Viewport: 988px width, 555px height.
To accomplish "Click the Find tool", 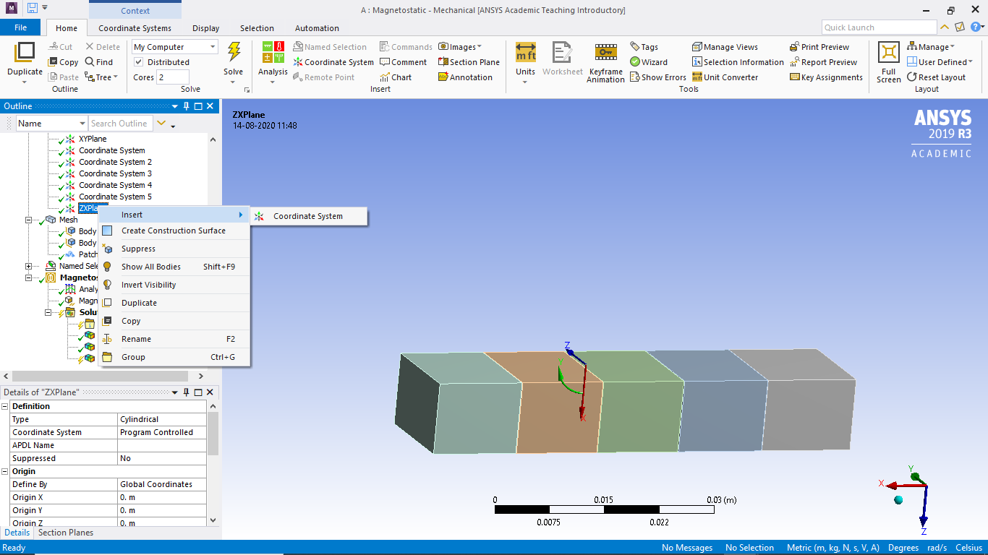I will (99, 62).
